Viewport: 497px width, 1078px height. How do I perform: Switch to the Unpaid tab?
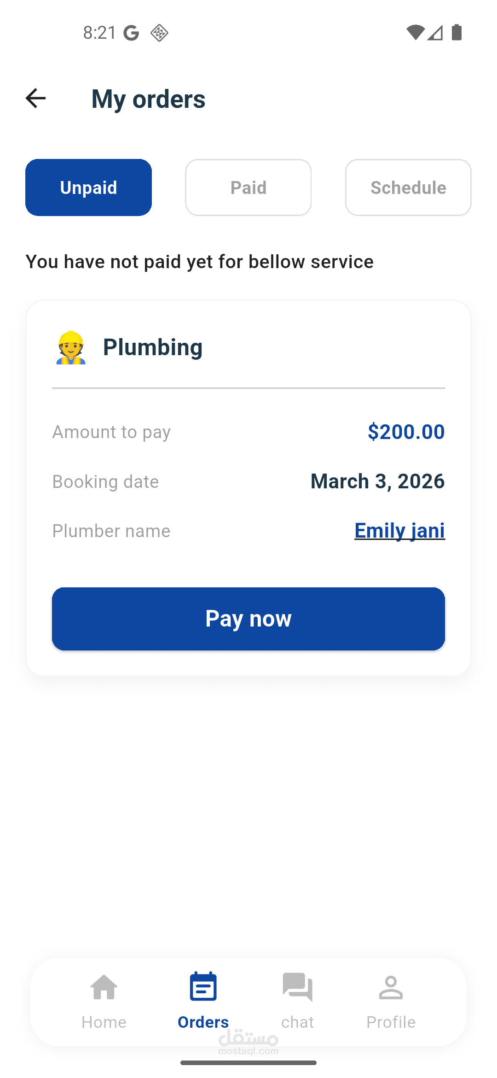(88, 187)
